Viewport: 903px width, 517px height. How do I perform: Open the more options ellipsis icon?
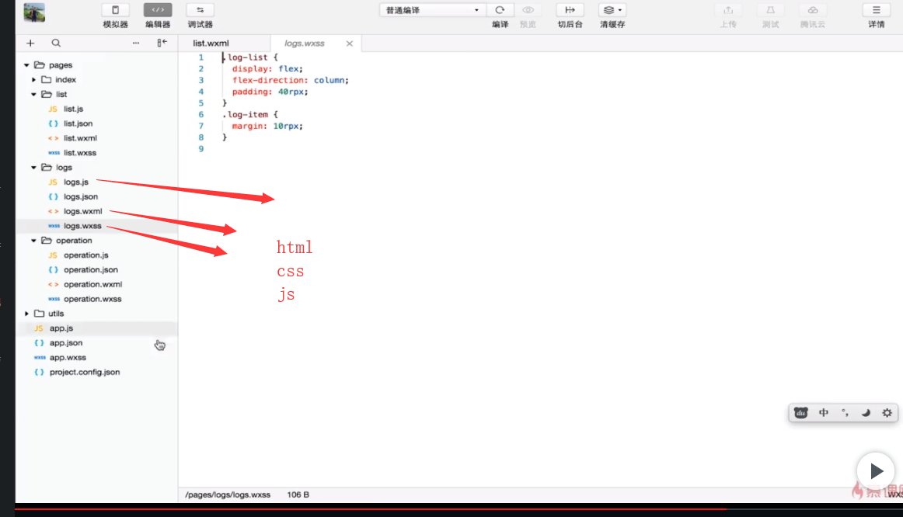click(x=136, y=43)
